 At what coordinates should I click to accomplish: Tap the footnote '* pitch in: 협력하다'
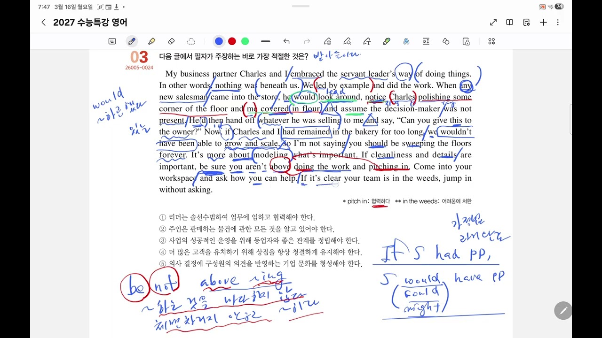366,201
